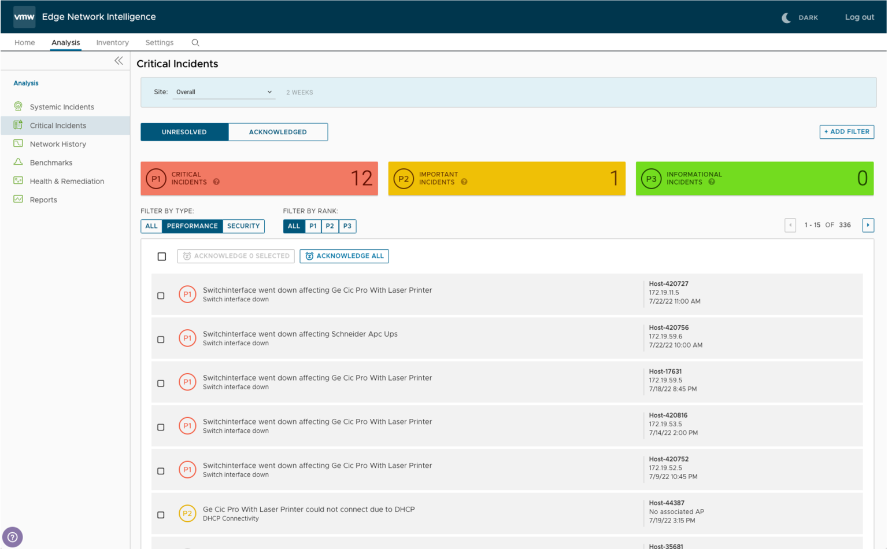Go to the next page of incidents
888x549 pixels.
[x=868, y=225]
